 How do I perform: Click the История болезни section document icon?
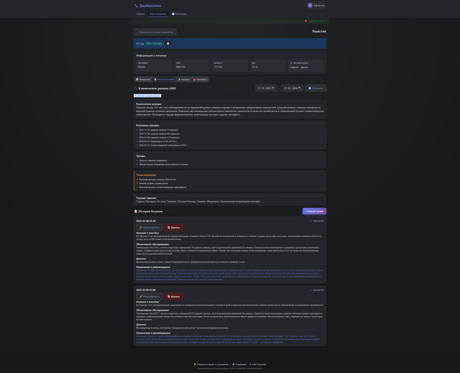click(x=136, y=211)
